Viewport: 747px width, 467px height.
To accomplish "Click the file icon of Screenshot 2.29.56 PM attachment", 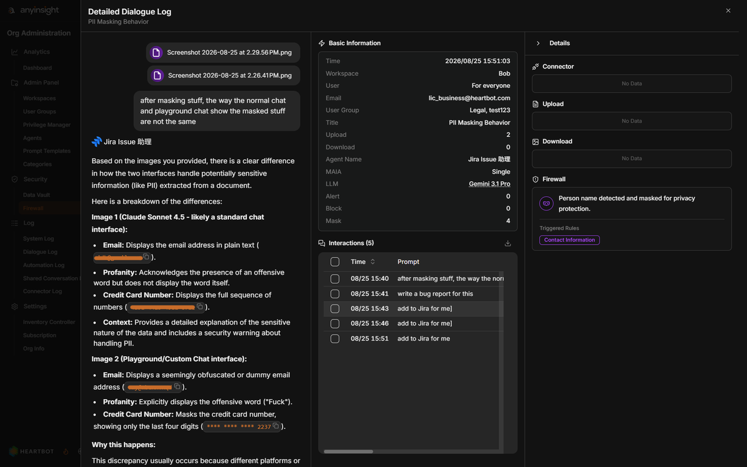I will [157, 53].
